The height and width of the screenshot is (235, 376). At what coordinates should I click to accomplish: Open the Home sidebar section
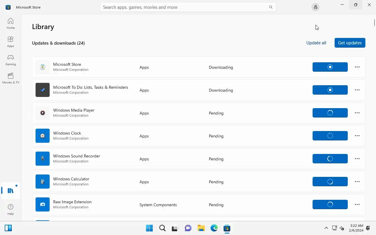pos(11,23)
